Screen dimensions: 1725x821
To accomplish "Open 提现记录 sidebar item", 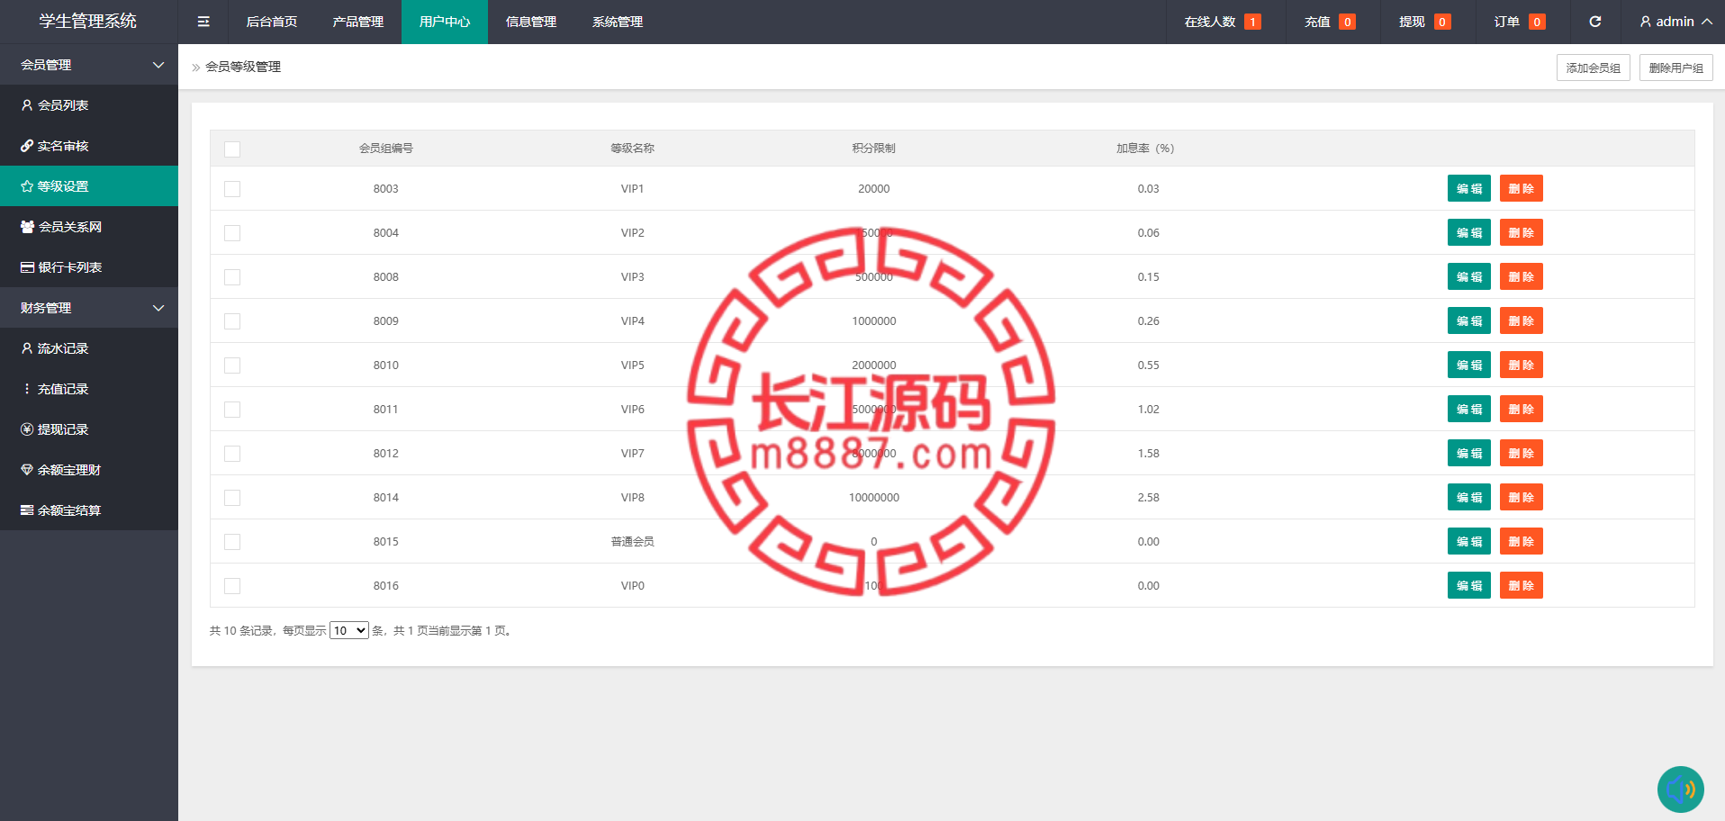I will coord(89,429).
